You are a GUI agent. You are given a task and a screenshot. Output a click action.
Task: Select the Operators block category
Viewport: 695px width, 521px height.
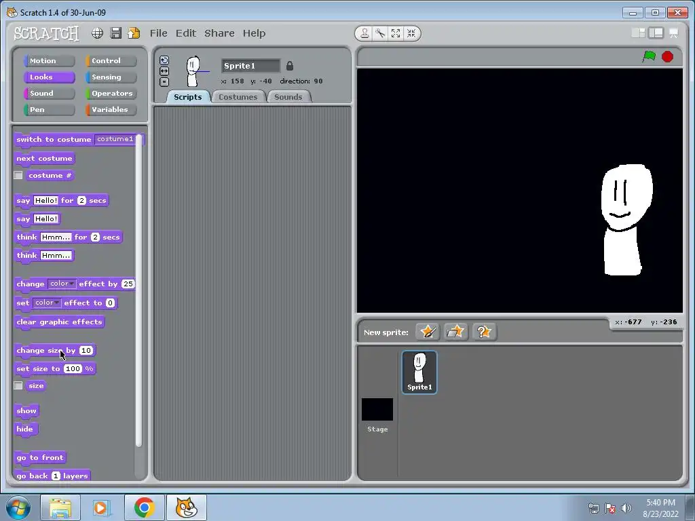coord(111,94)
